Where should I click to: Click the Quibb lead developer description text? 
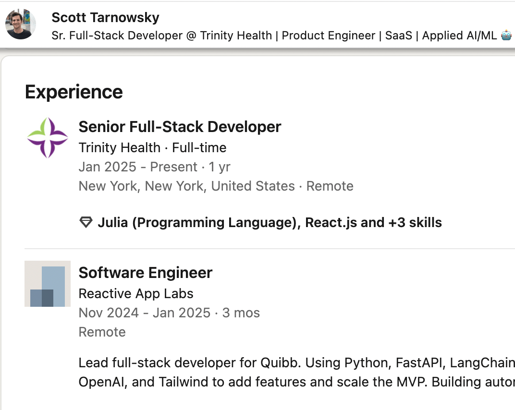(x=296, y=372)
